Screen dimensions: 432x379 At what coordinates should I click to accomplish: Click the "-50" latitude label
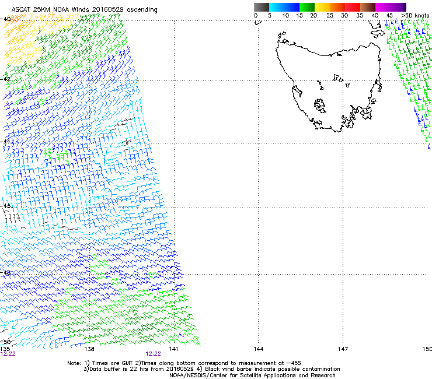[x=5, y=342]
